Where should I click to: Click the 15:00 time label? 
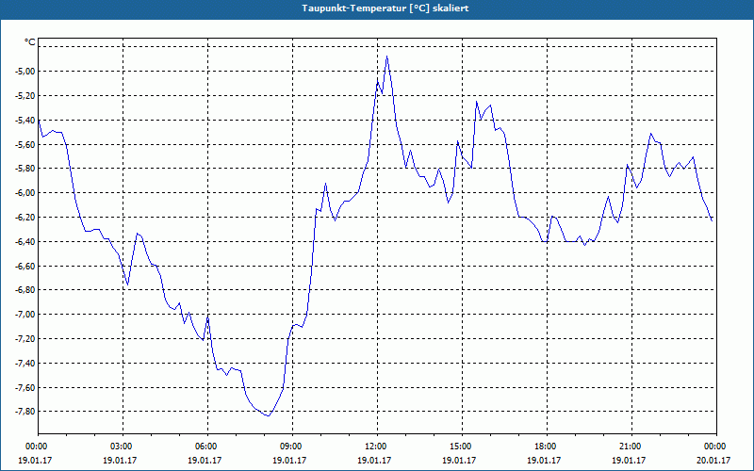click(461, 447)
